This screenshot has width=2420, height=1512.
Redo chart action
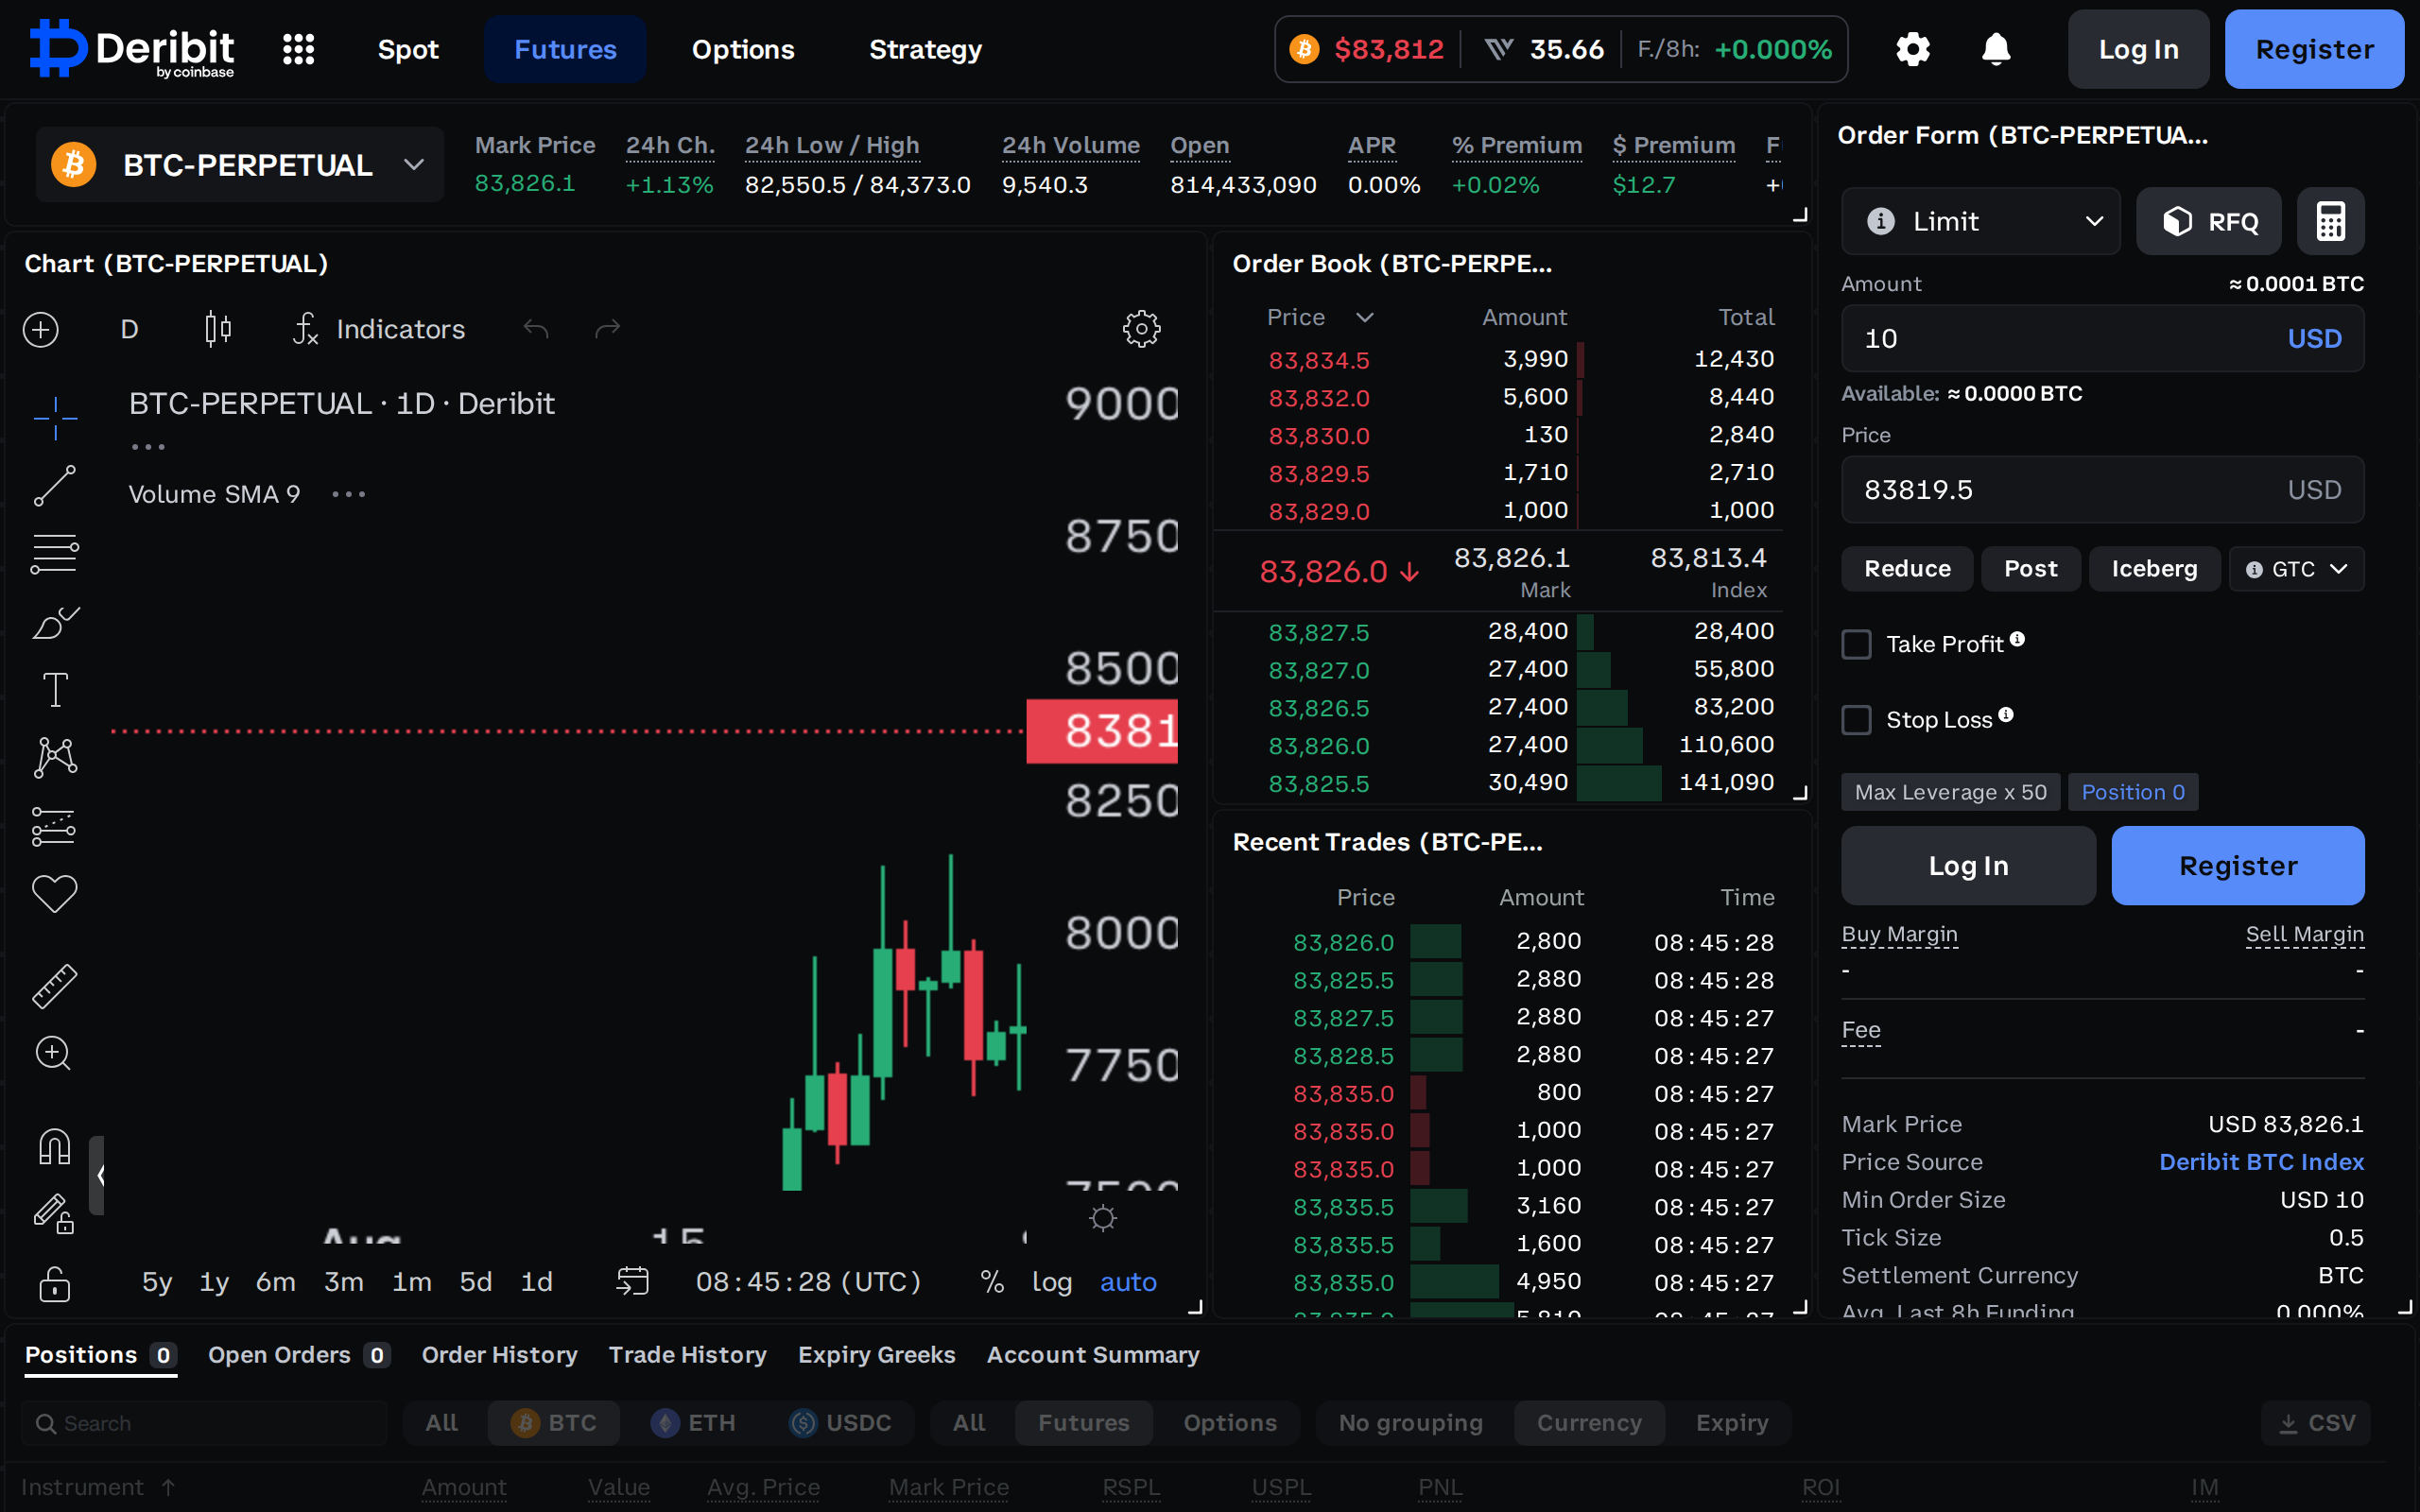click(608, 329)
